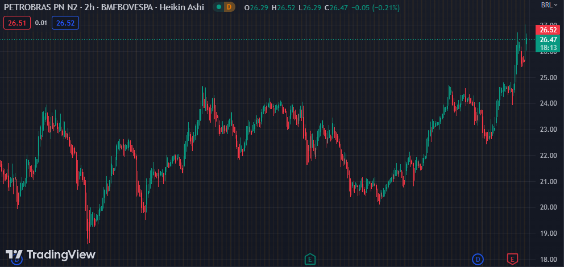The width and height of the screenshot is (564, 267).
Task: Click the close value C26.47
Action: click(x=336, y=7)
